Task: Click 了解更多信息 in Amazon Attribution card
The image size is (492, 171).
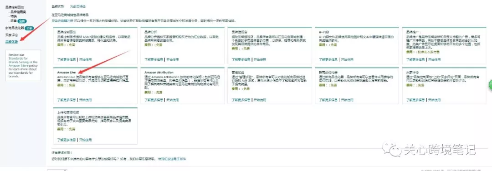Action: (x=154, y=100)
